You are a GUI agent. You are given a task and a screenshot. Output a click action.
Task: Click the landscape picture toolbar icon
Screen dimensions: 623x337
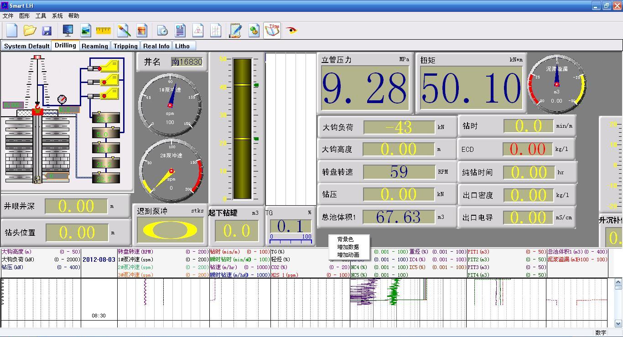86,31
